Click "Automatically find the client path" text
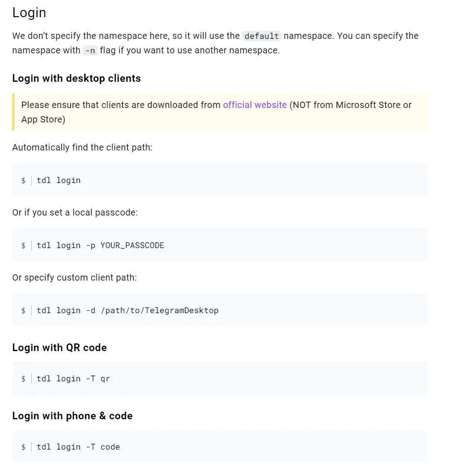Viewport: 449px width, 469px height. (82, 148)
